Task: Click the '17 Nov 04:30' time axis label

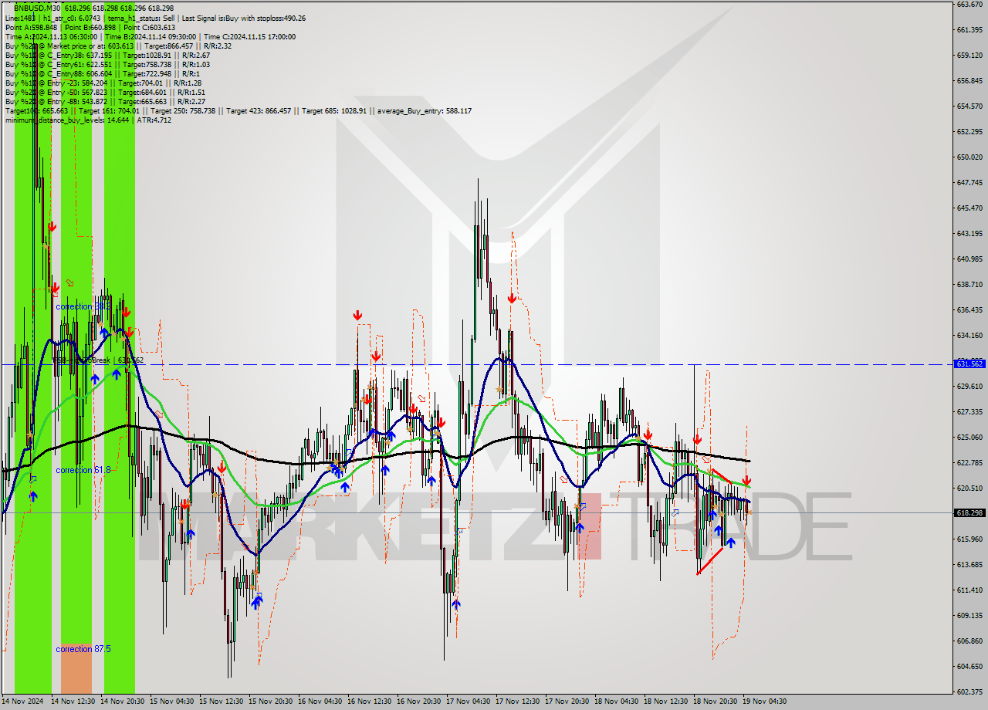Action: click(468, 702)
